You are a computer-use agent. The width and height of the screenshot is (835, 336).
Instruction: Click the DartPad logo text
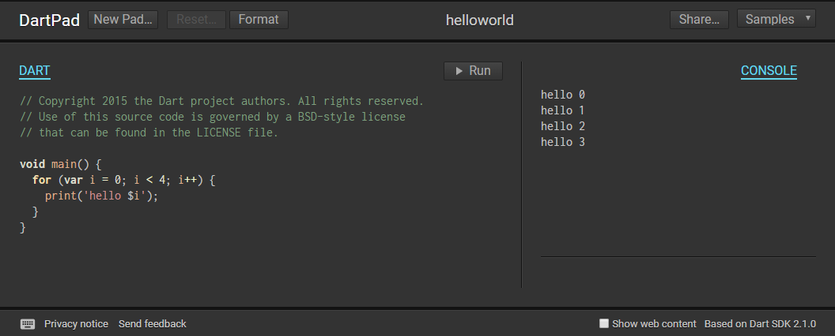50,20
